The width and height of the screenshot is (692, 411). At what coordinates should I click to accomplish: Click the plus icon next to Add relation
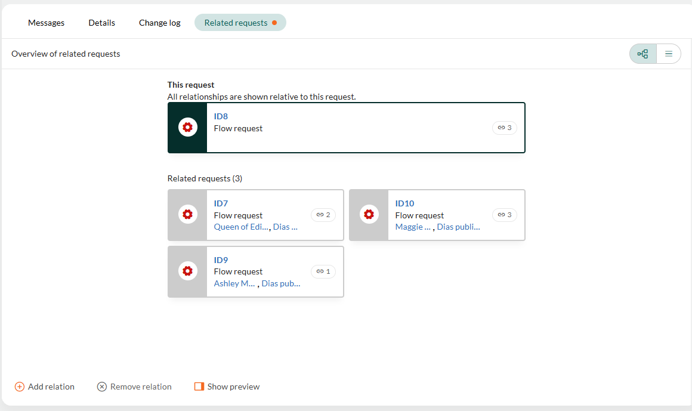point(20,387)
